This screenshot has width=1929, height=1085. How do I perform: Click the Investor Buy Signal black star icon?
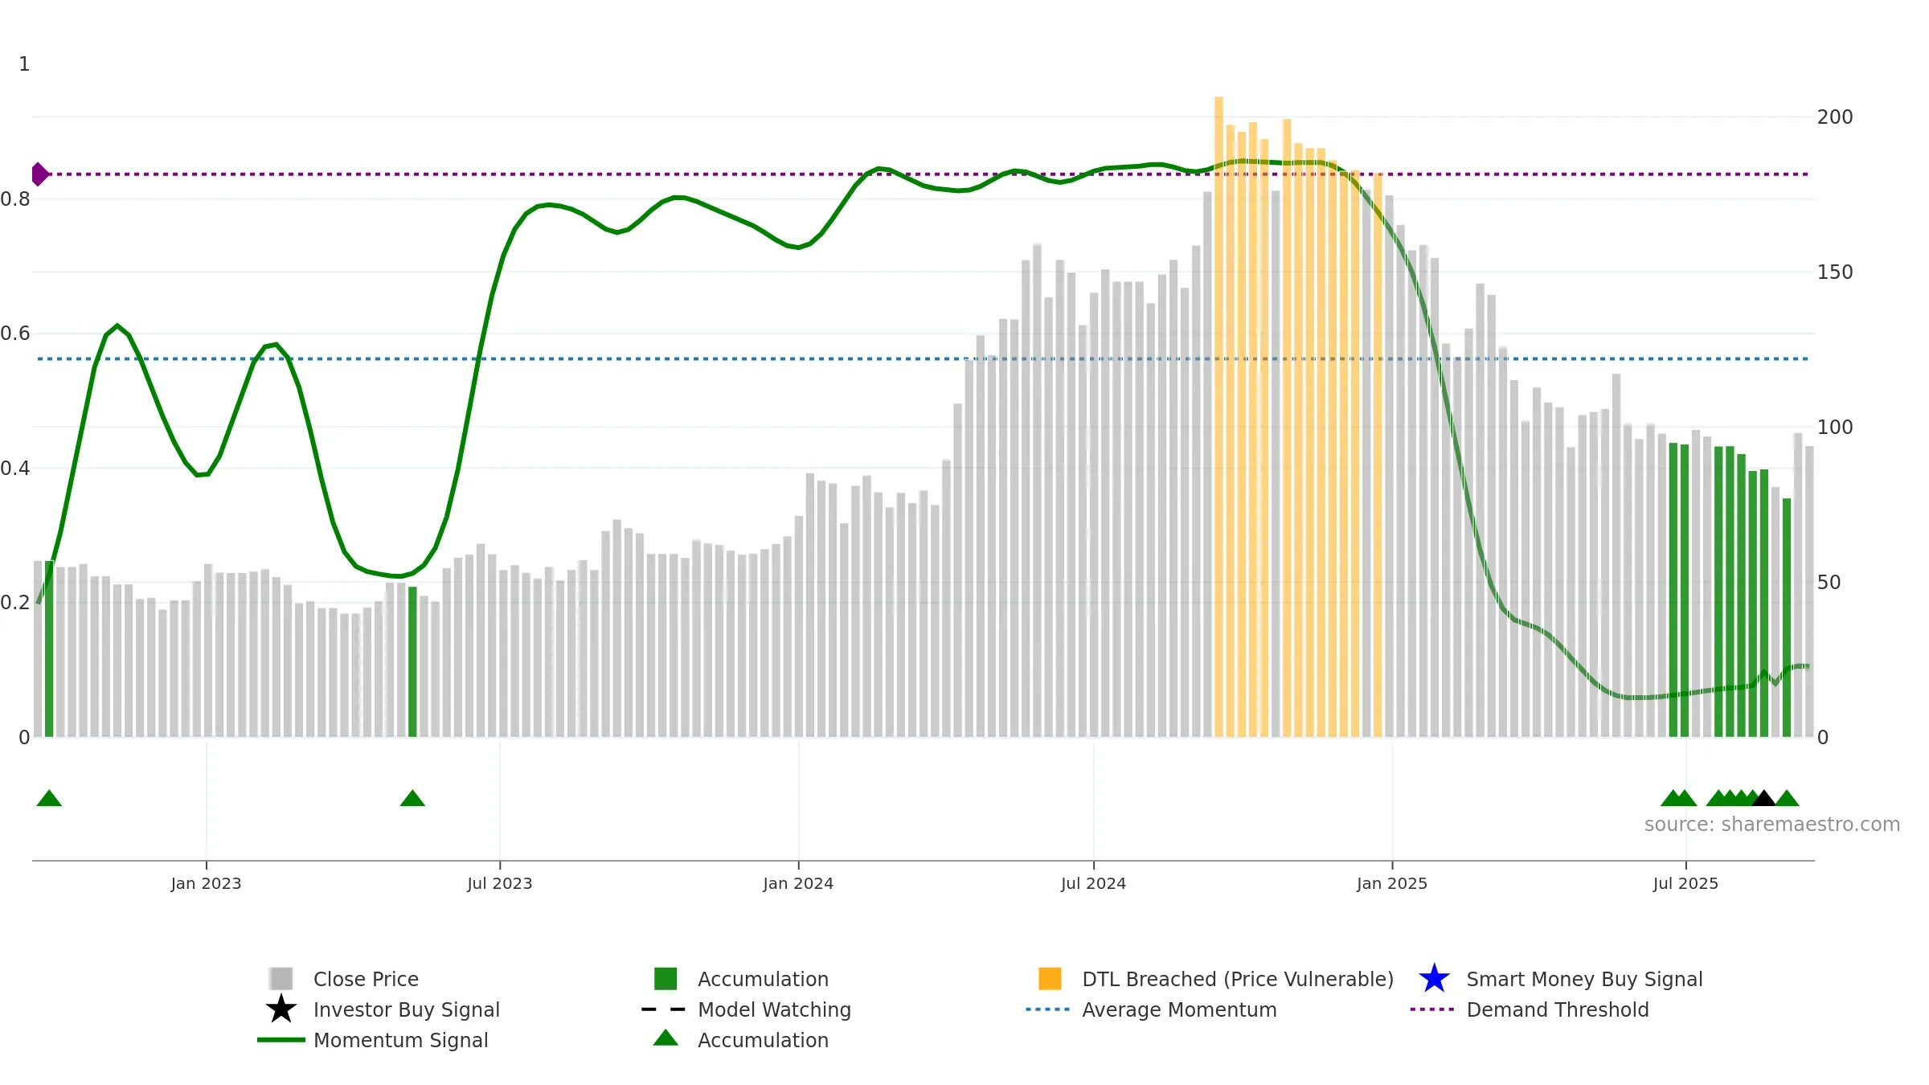point(281,1009)
